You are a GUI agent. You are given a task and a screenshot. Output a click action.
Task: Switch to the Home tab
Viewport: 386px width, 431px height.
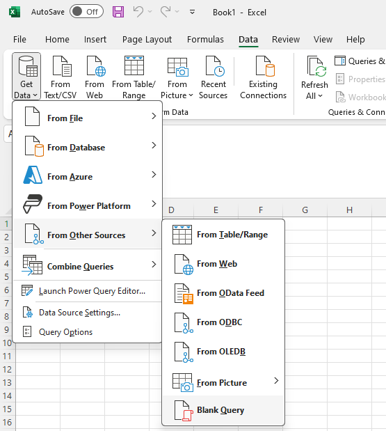(57, 40)
